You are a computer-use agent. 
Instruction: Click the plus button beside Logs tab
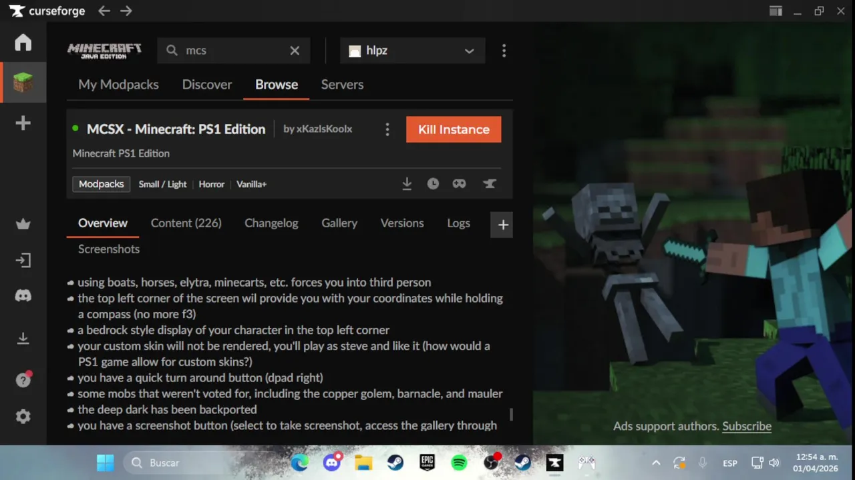click(503, 225)
